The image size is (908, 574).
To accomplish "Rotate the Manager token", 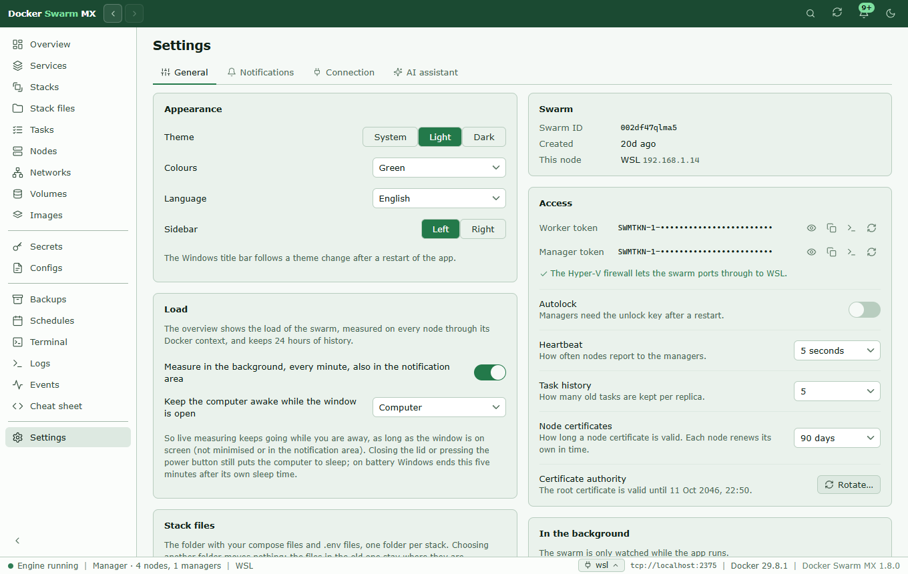I will pyautogui.click(x=871, y=252).
